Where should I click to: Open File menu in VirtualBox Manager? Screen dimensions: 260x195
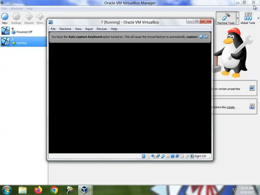point(4,9)
